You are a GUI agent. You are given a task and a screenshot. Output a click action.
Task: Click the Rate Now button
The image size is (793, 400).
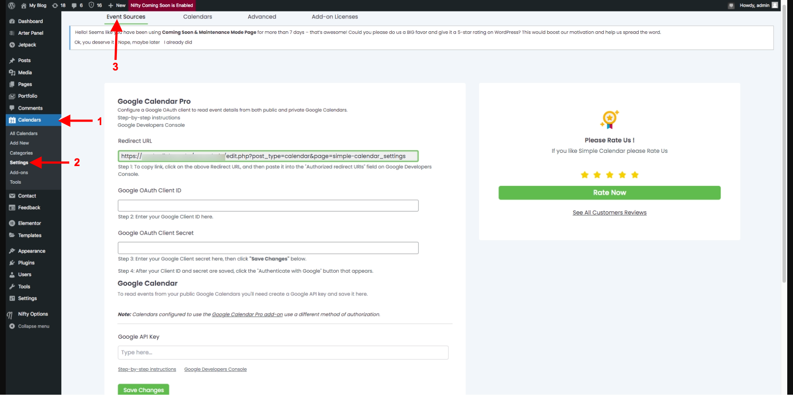609,193
